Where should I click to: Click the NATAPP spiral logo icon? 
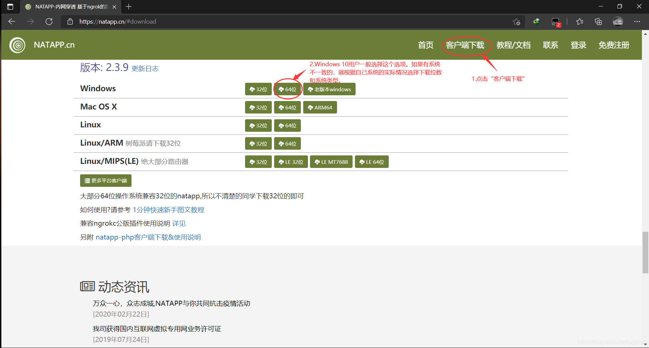[17, 45]
